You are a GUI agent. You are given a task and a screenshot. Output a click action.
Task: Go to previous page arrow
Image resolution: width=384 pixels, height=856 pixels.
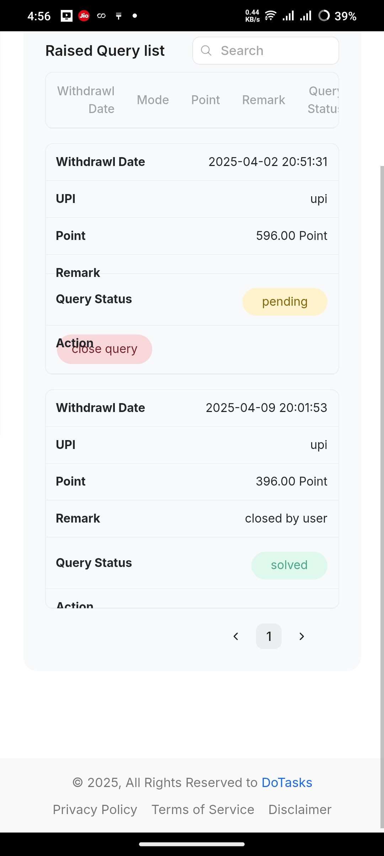pos(236,636)
